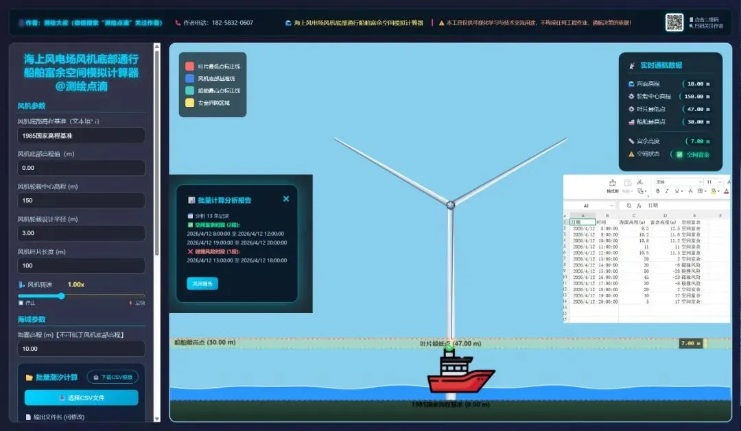Focus the hub design radius field showing 3.00

click(81, 233)
